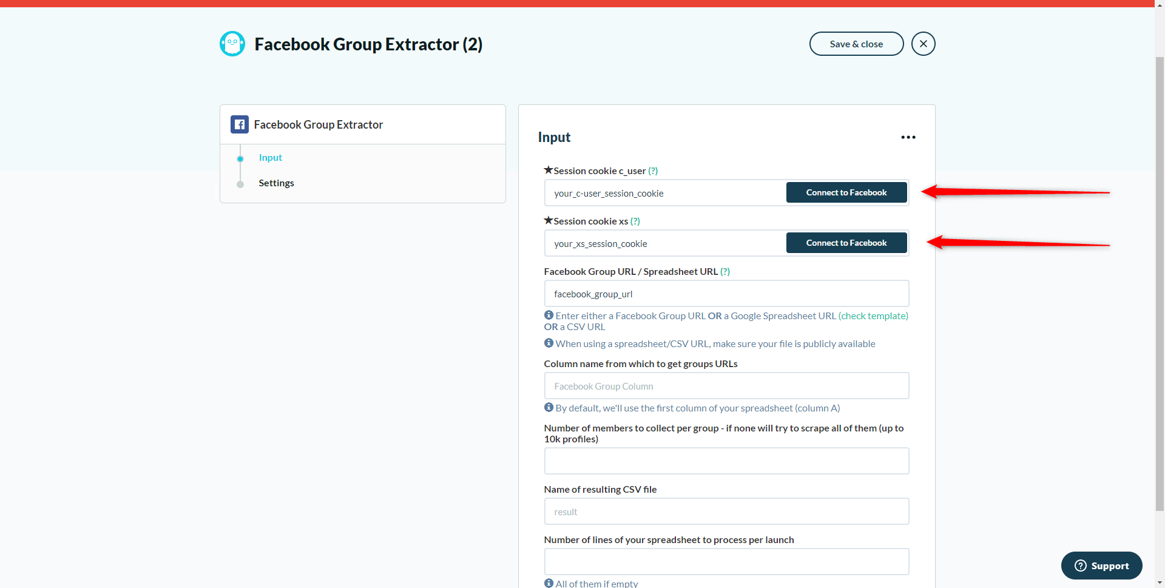Click the info icon beside 'Enter either a Facebook Group URL'
Viewport: 1165px width, 588px height.
(x=549, y=315)
